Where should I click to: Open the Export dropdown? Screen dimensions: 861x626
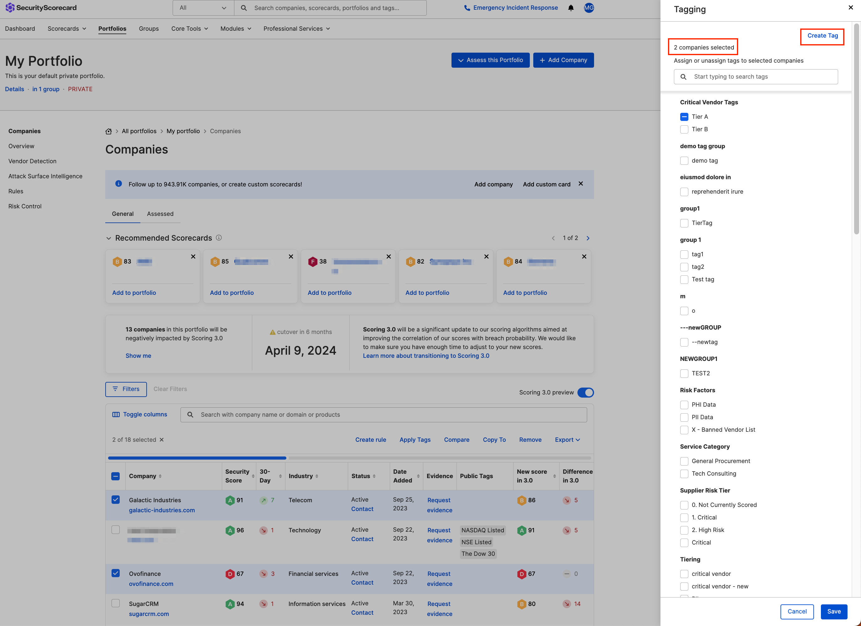pyautogui.click(x=567, y=440)
